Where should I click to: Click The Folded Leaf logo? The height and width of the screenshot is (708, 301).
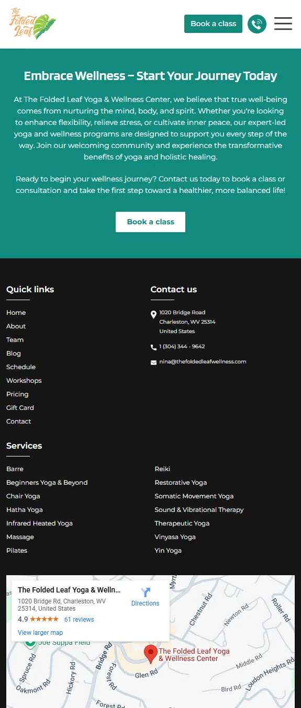point(32,24)
